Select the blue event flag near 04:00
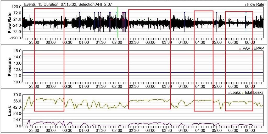 click(x=185, y=13)
